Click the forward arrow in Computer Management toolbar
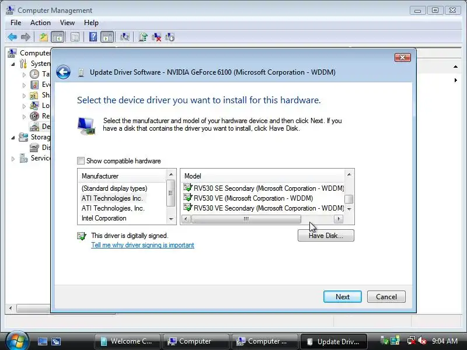The height and width of the screenshot is (350, 467). click(26, 37)
